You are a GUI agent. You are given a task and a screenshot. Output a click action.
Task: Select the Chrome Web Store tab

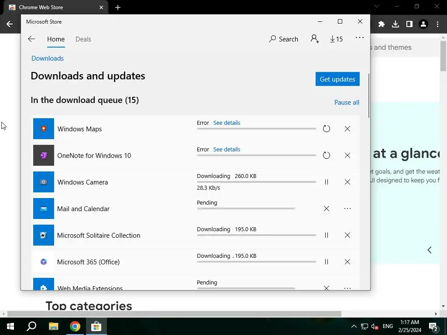pyautogui.click(x=55, y=7)
